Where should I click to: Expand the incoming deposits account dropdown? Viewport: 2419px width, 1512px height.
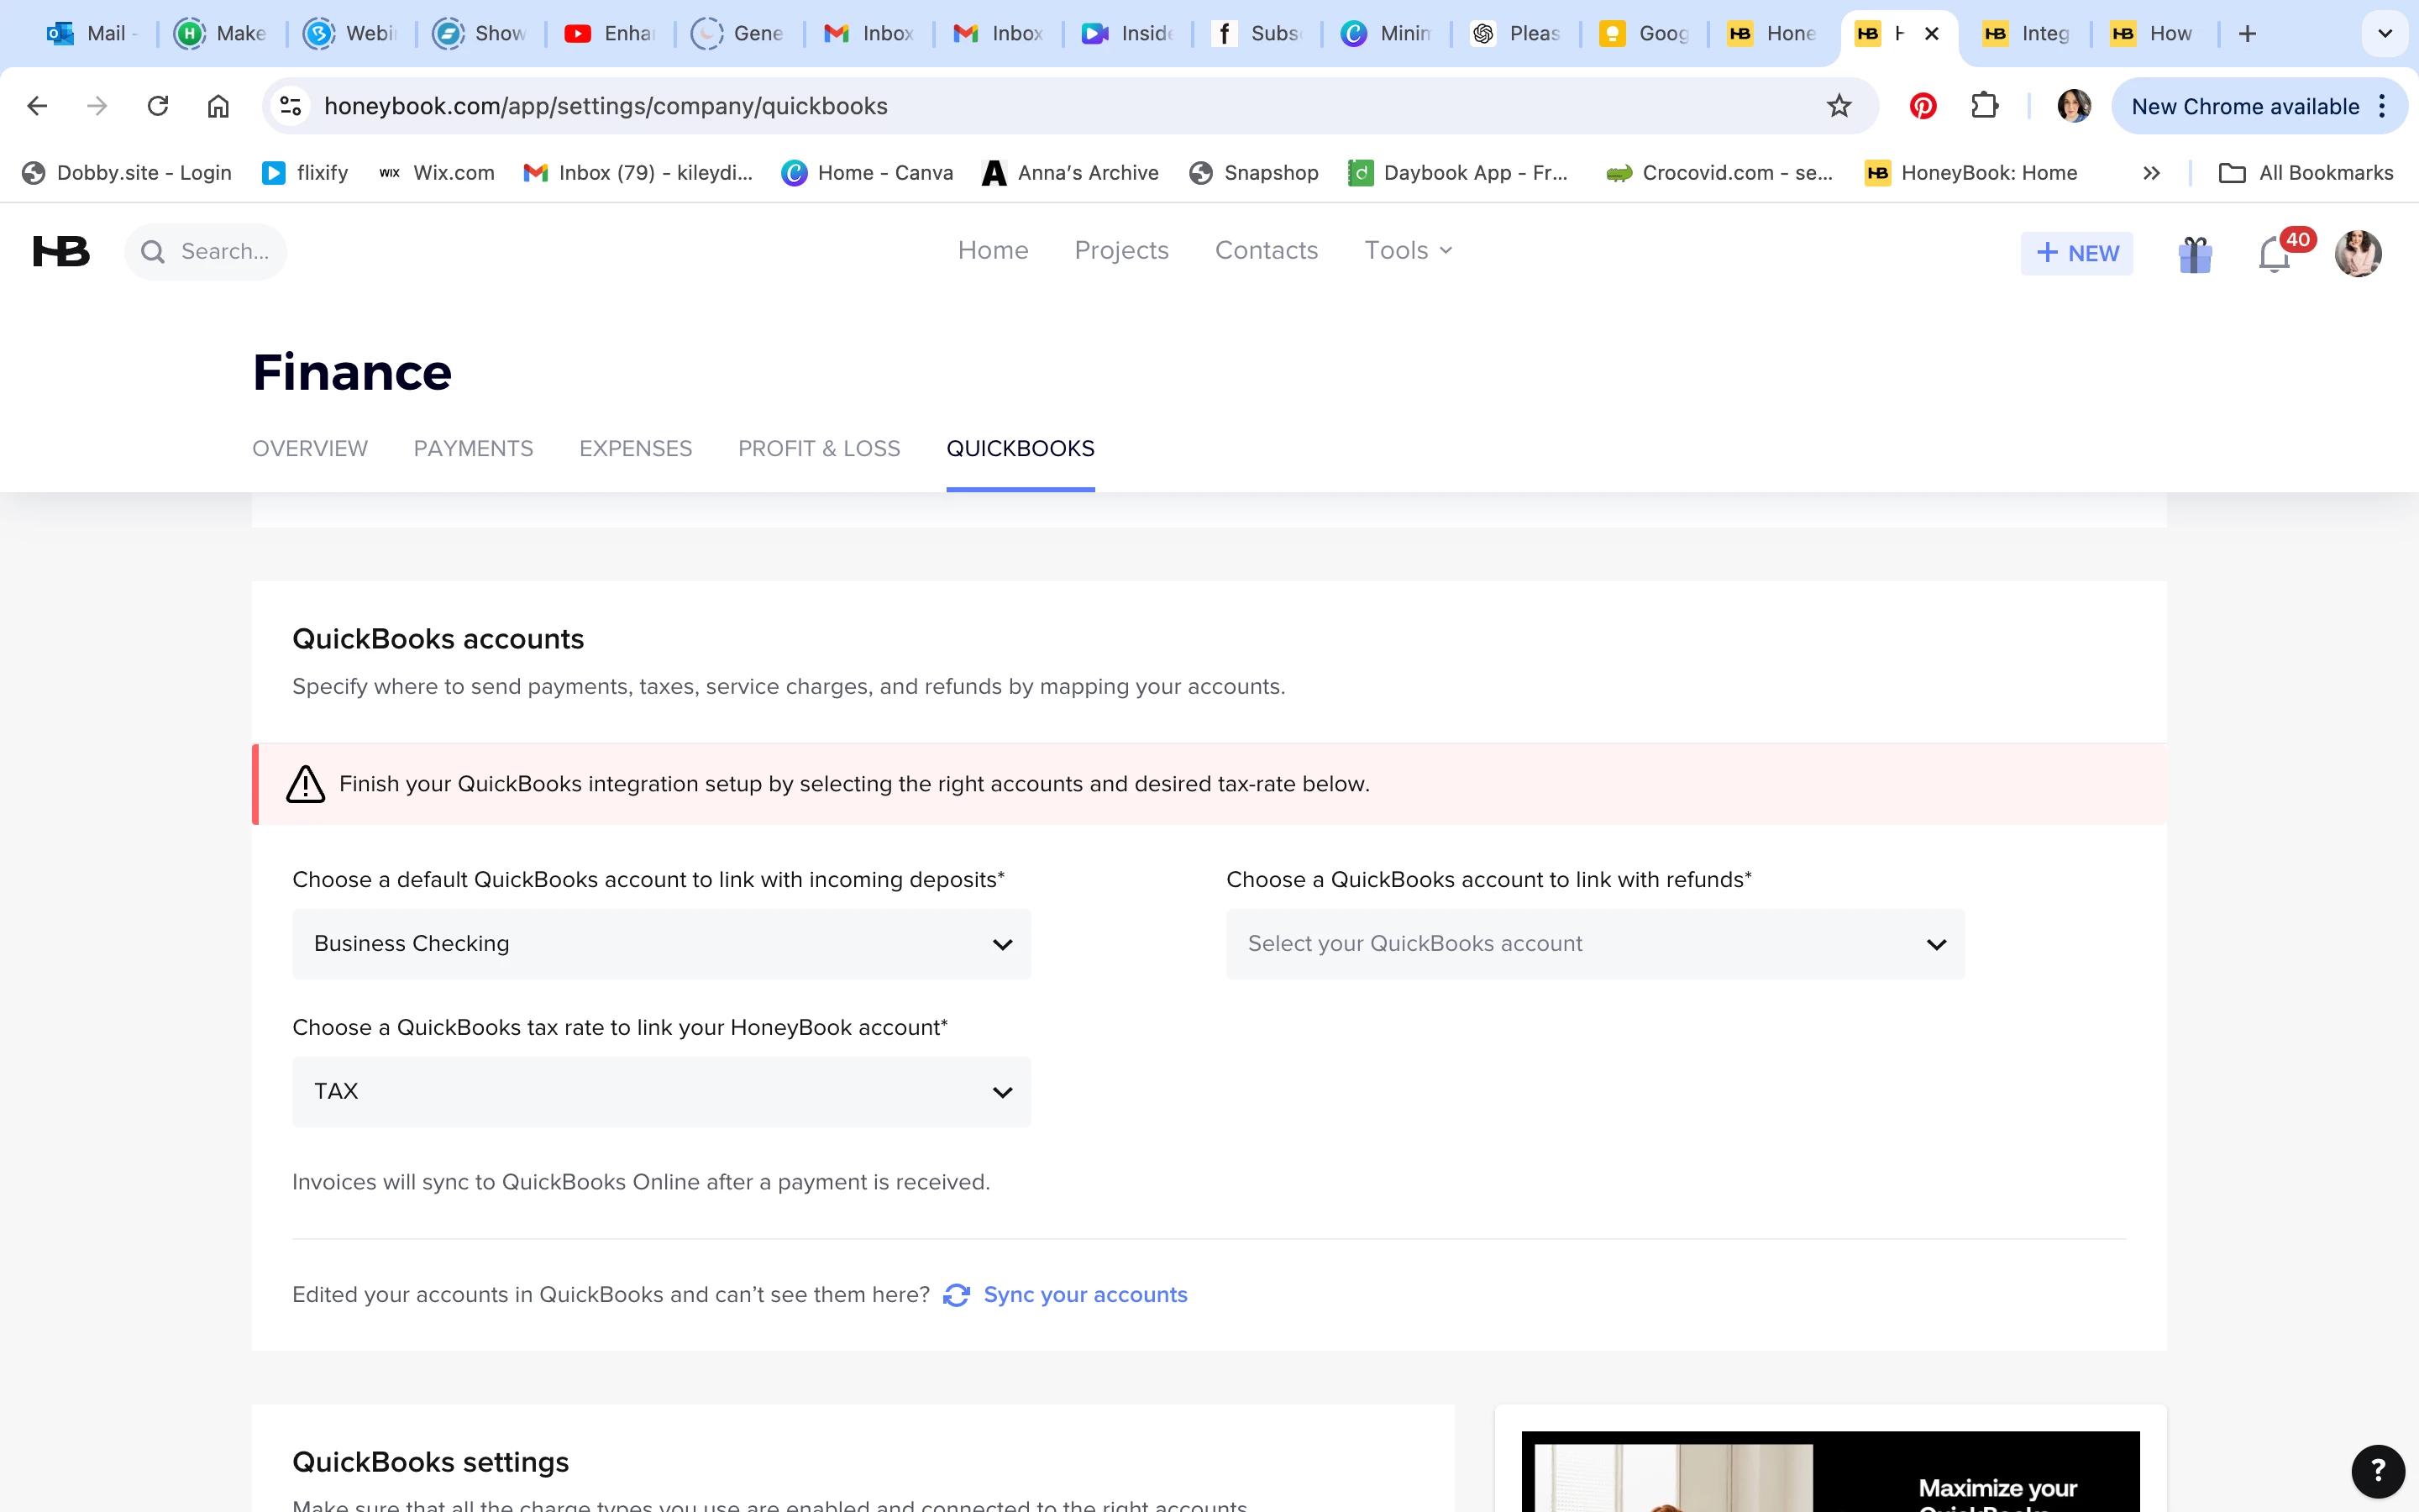(661, 944)
